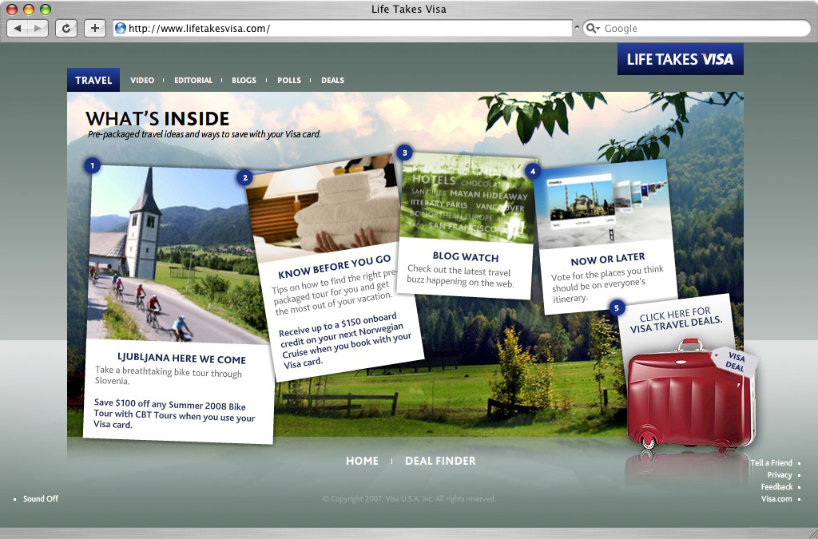Image resolution: width=818 pixels, height=539 pixels.
Task: Open the POLLS tab
Action: (289, 81)
